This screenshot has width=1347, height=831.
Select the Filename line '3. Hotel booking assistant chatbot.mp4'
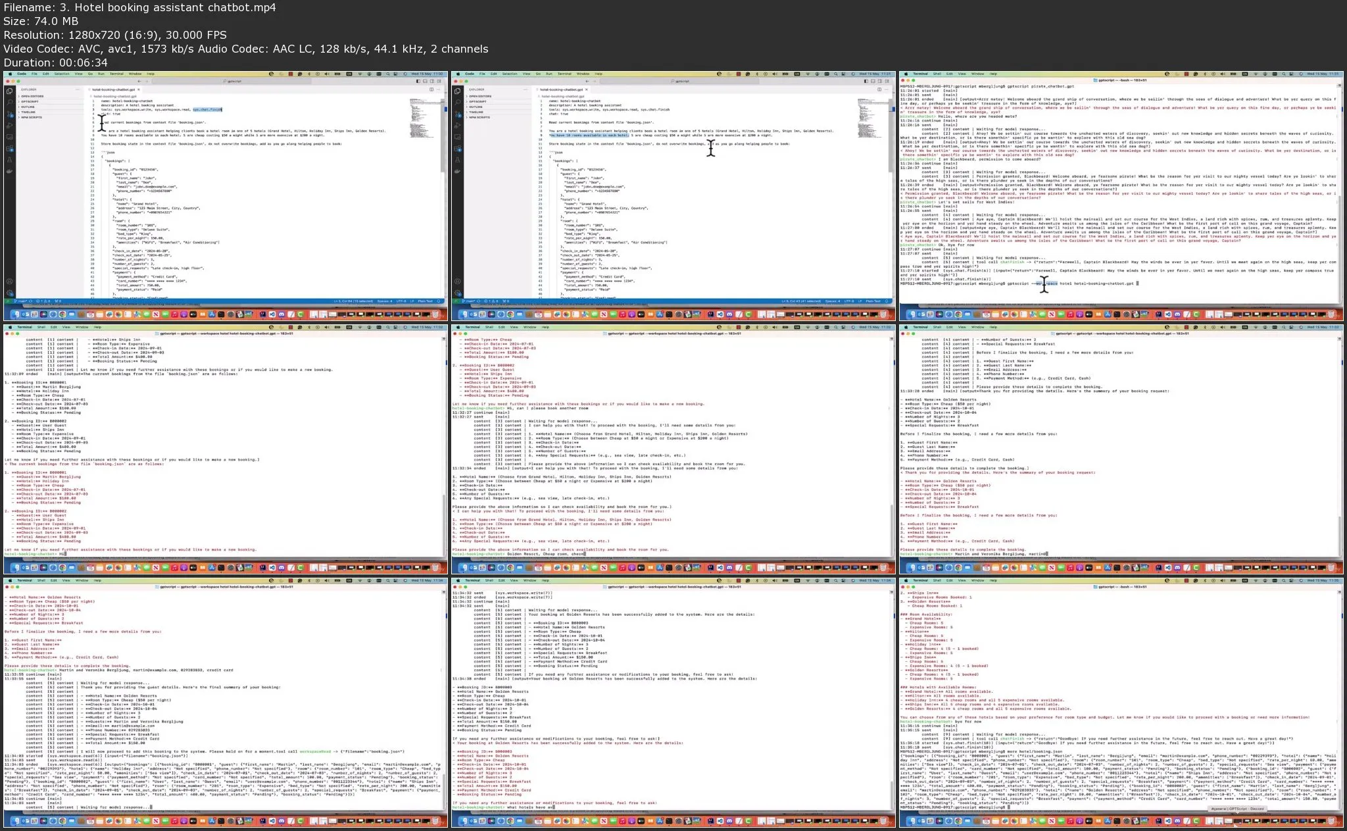[x=139, y=8]
